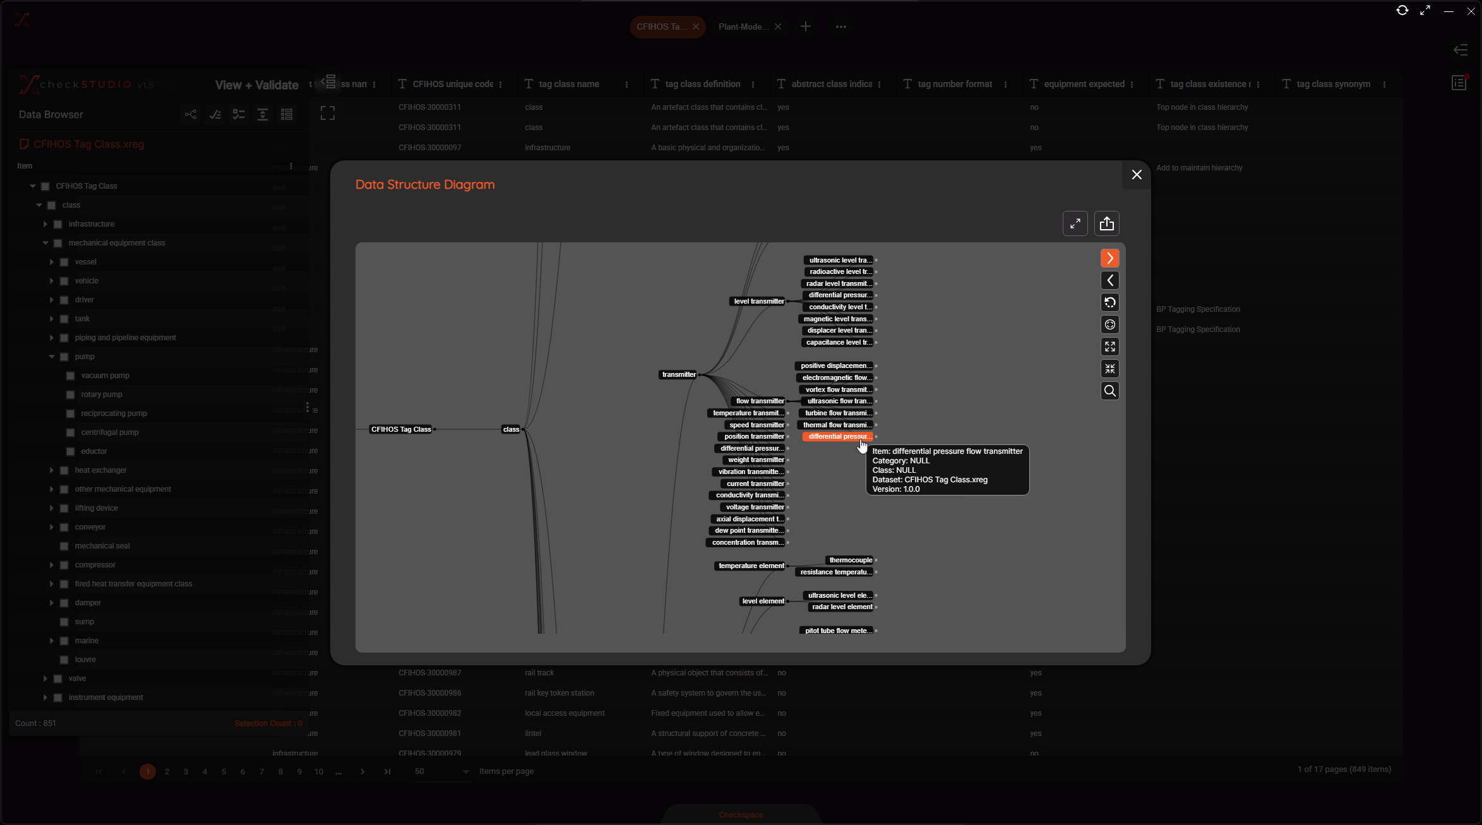Click the thermocouple diagram node
Image resolution: width=1482 pixels, height=825 pixels.
tap(850, 560)
